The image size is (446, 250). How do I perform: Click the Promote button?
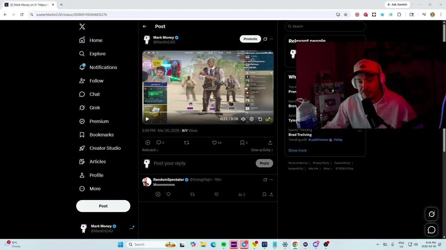tap(250, 39)
